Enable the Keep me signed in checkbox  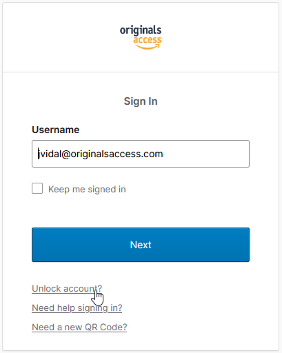coord(37,188)
